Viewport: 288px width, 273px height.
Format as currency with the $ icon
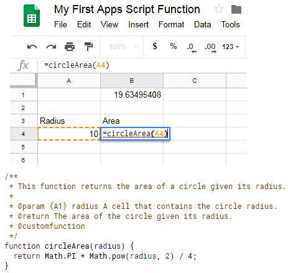[x=155, y=46]
